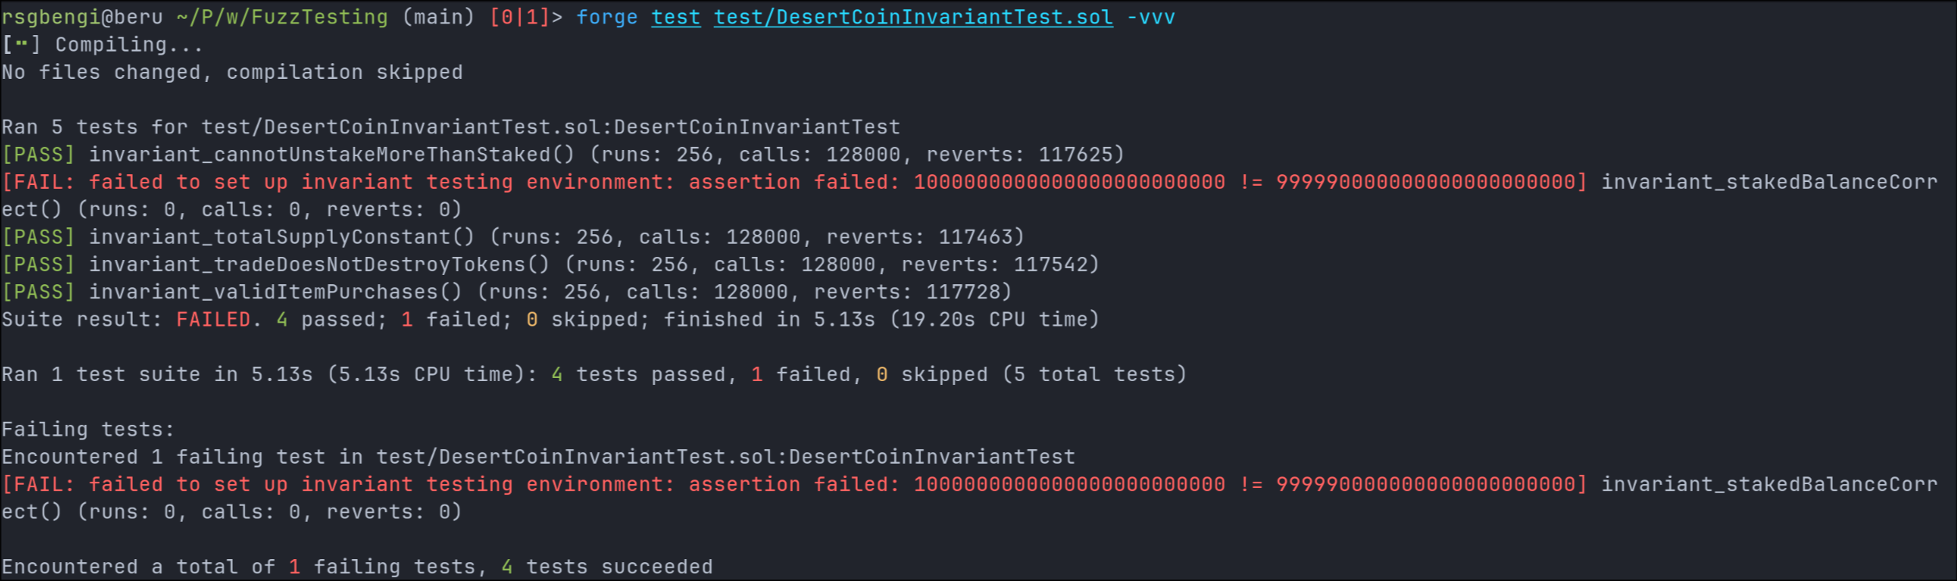Click the "(main)" git branch indicator
This screenshot has height=581, width=1957.
tap(438, 17)
